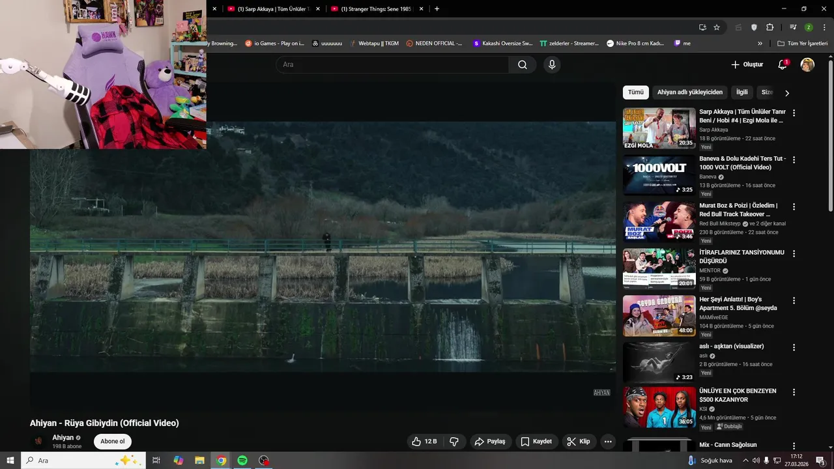Close the Stranger Things tab
834x469 pixels.
[421, 9]
